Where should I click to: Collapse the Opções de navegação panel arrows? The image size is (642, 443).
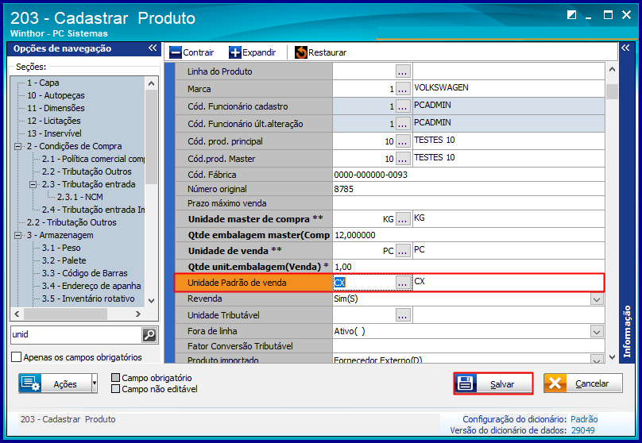click(153, 48)
